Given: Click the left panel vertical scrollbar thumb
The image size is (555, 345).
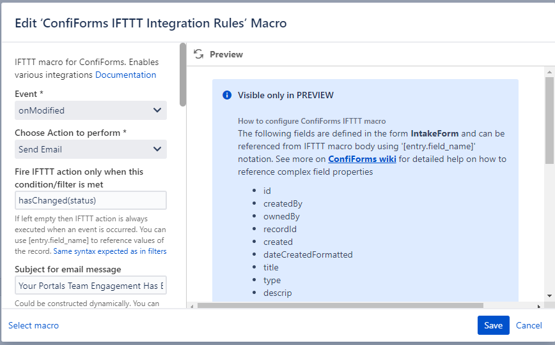Looking at the screenshot, I should (x=183, y=75).
